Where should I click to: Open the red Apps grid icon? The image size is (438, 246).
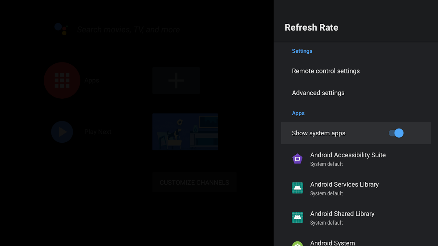point(62,80)
